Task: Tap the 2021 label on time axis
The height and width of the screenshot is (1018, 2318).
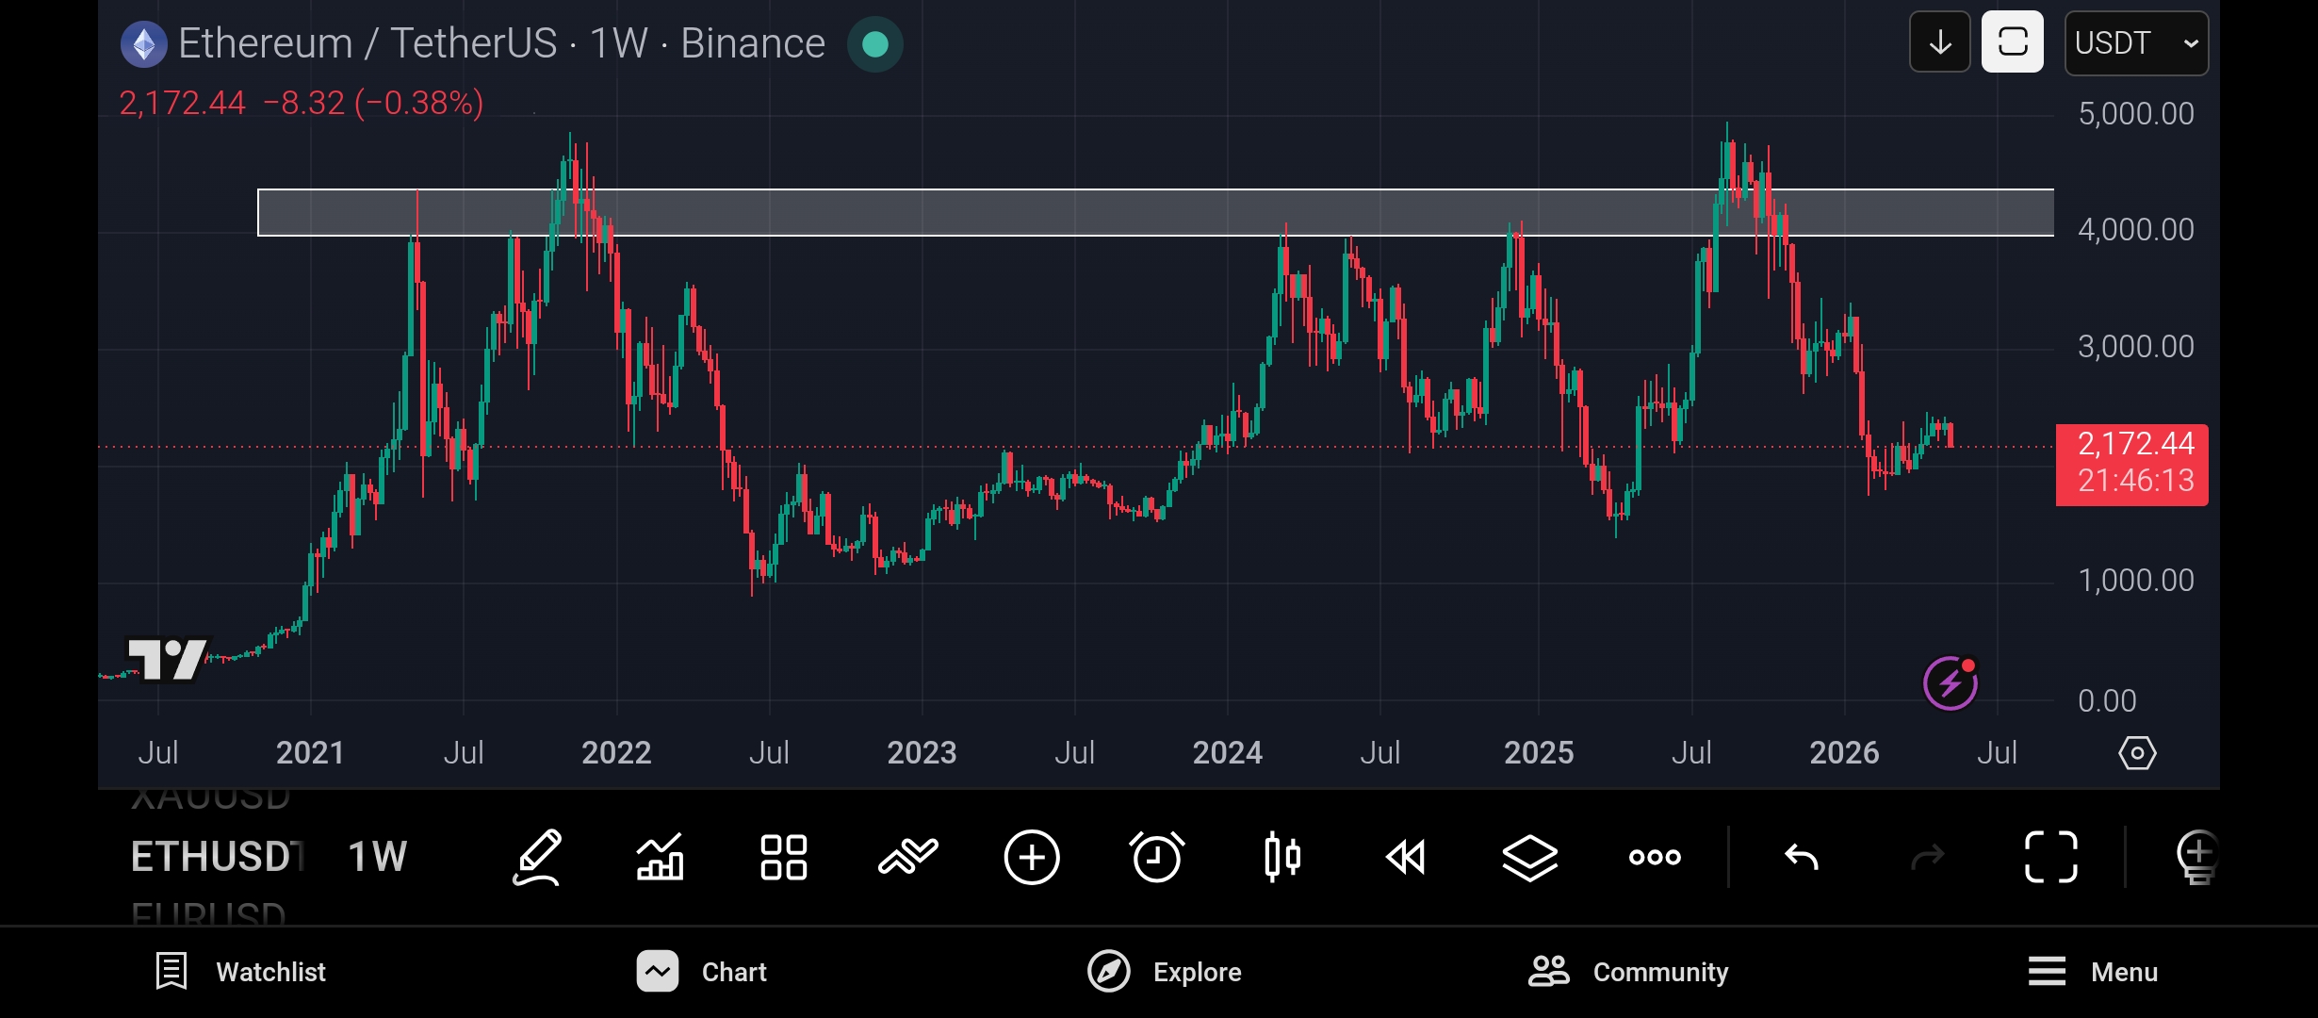Action: [x=310, y=753]
